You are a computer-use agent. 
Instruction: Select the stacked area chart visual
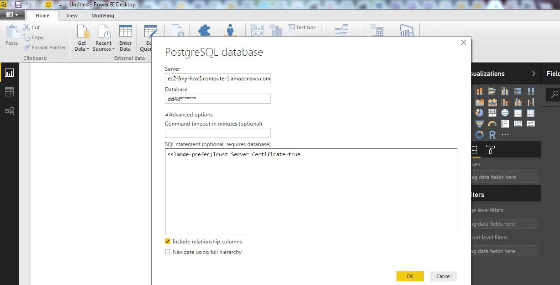click(x=492, y=102)
